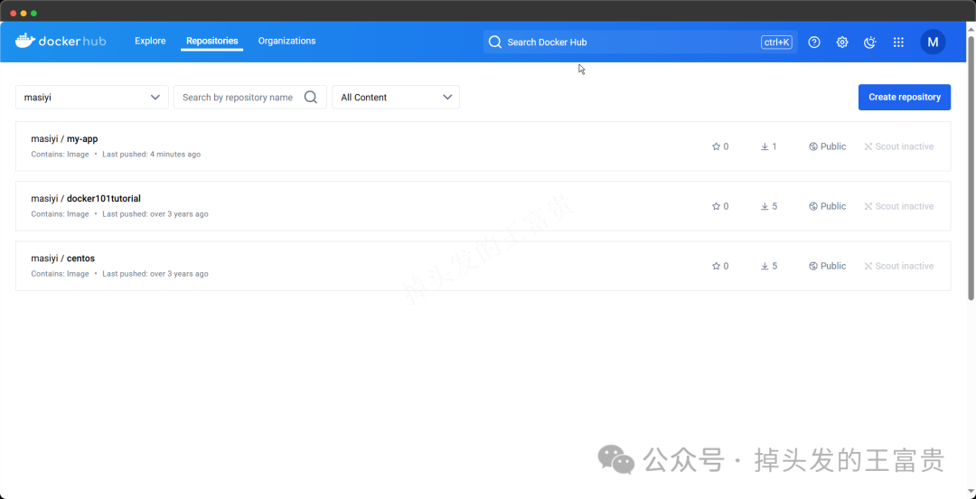Click the download icon for my-app

click(x=765, y=147)
